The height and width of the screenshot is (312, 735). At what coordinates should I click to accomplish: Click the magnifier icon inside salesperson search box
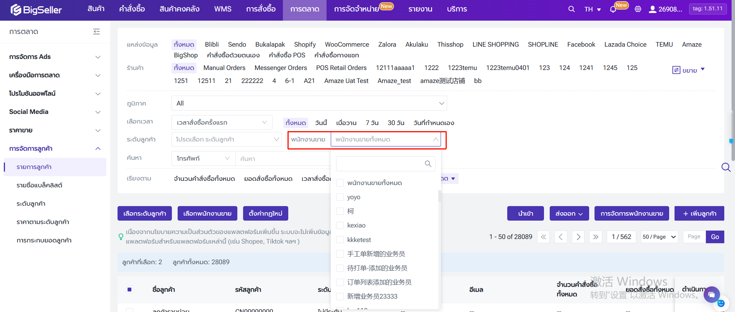pyautogui.click(x=428, y=164)
